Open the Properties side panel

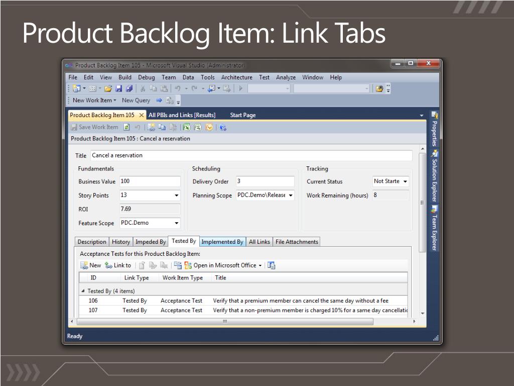coord(434,129)
